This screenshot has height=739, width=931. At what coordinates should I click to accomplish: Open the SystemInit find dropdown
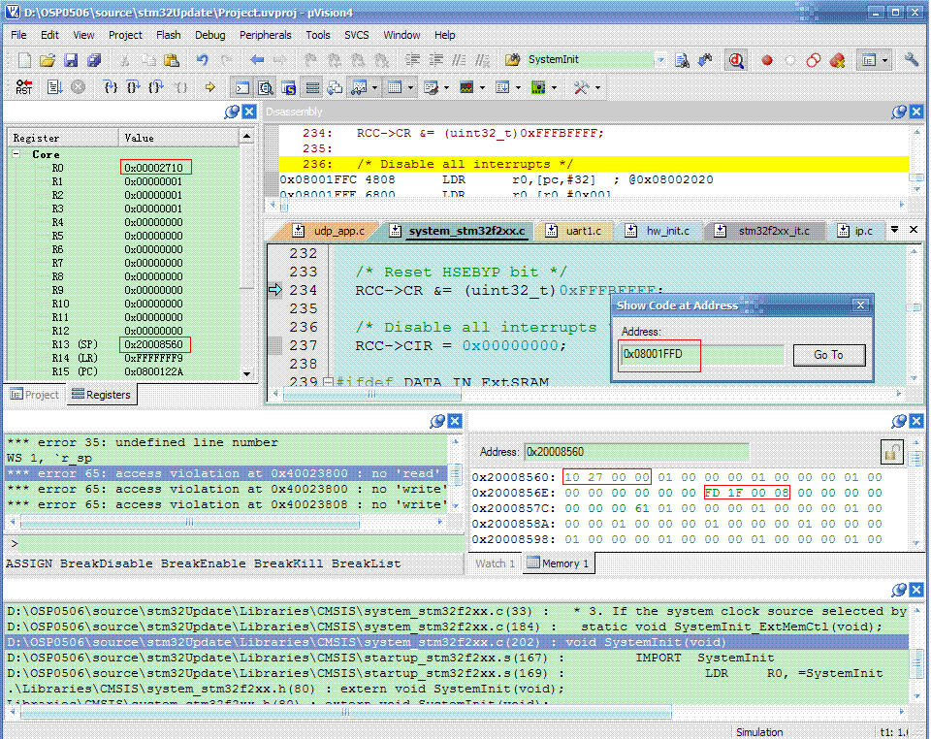660,60
